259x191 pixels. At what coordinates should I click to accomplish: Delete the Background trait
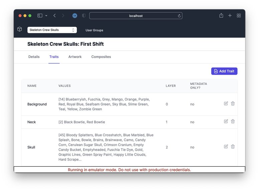tap(233, 103)
